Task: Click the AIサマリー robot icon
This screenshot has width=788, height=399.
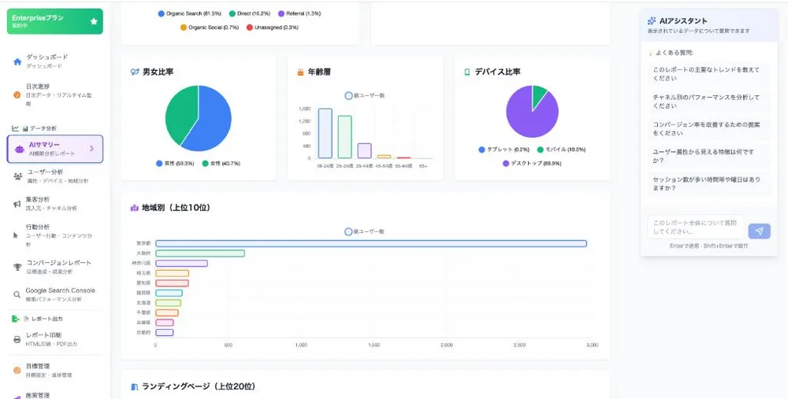Action: [20, 149]
